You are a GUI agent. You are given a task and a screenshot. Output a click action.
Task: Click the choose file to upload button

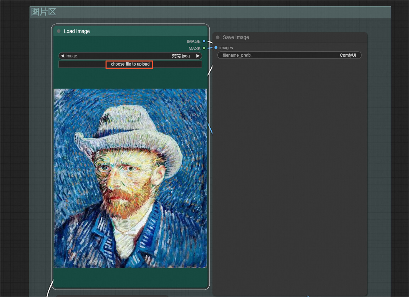click(130, 64)
